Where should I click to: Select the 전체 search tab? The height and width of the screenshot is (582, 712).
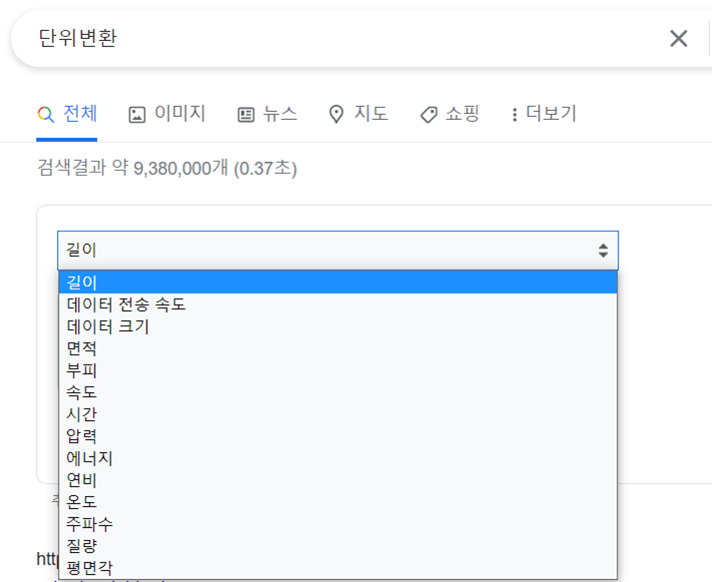[x=66, y=114]
